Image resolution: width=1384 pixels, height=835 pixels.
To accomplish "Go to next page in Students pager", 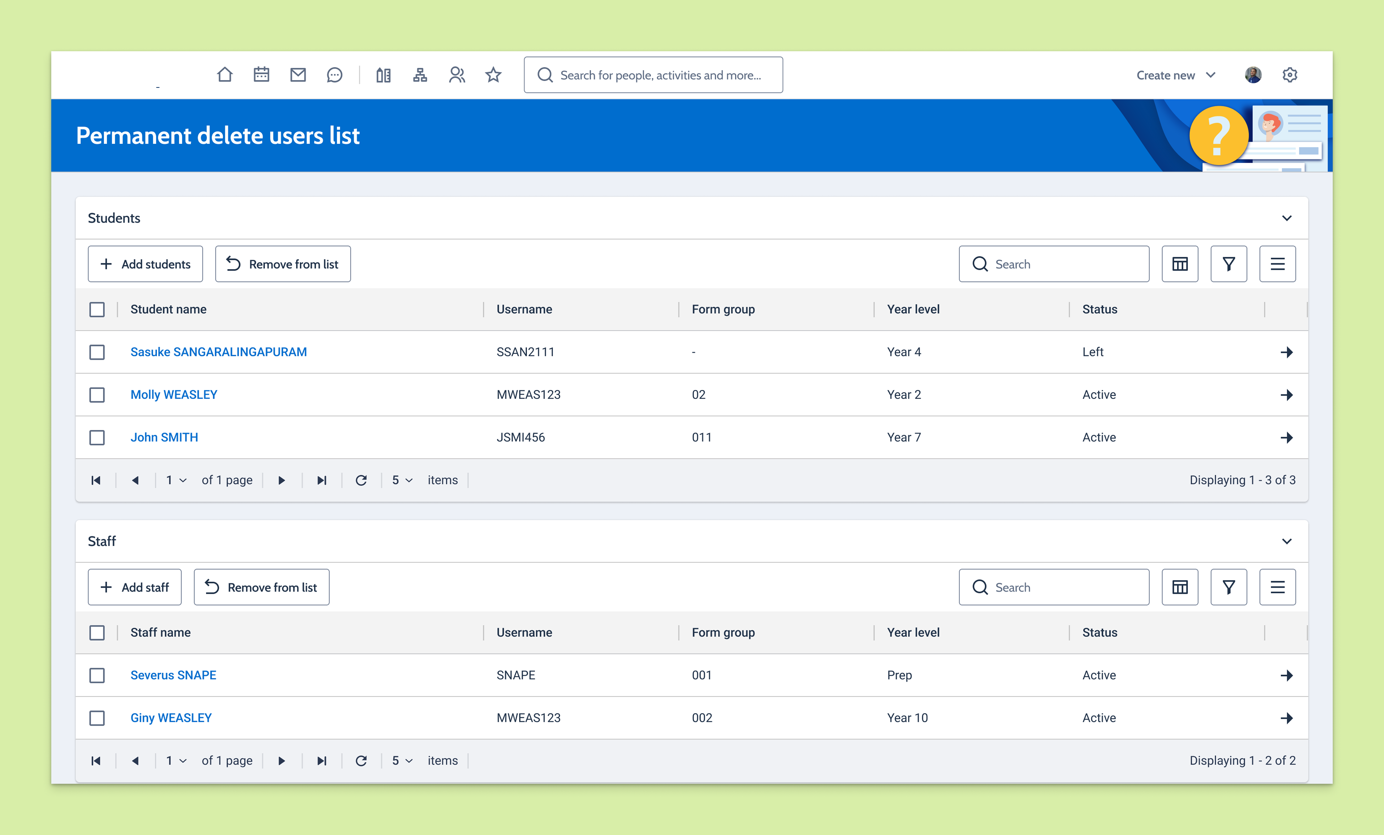I will [x=281, y=480].
